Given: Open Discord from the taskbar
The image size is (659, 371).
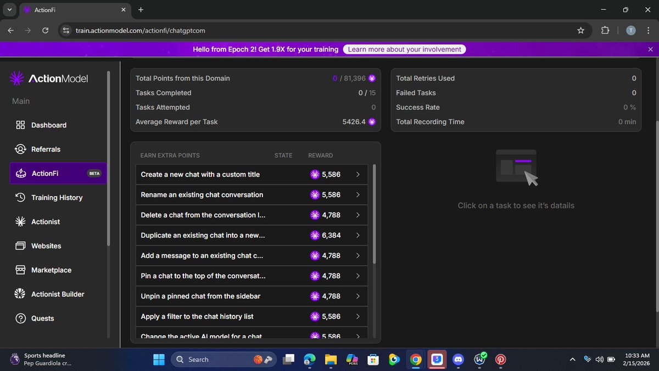Looking at the screenshot, I should (457, 359).
